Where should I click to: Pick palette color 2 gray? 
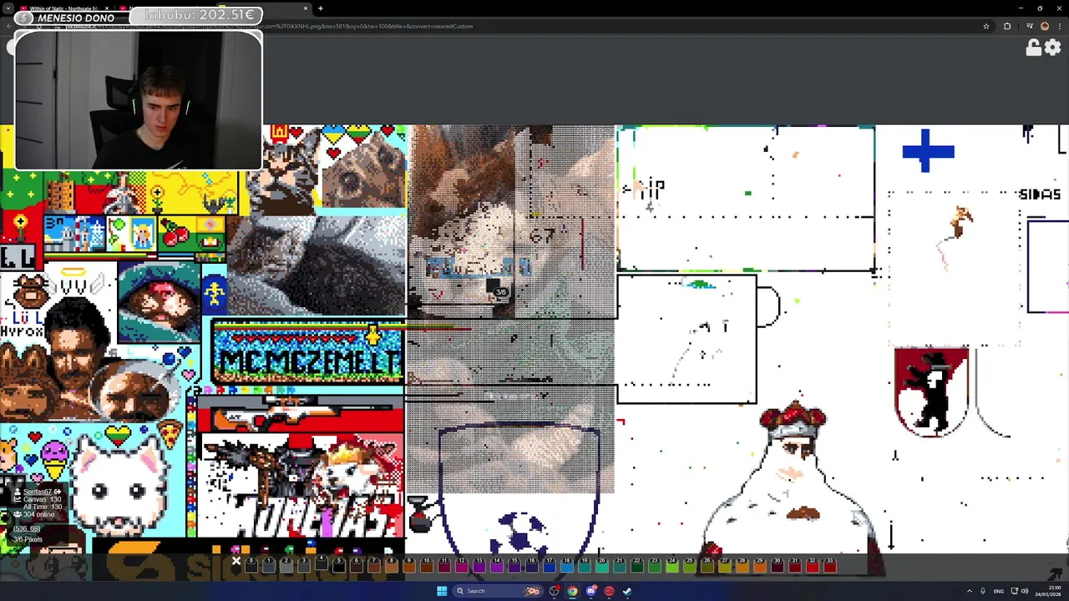click(x=286, y=566)
